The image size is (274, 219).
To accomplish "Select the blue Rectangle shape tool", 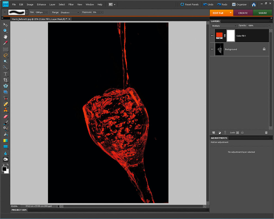I will click(5, 147).
